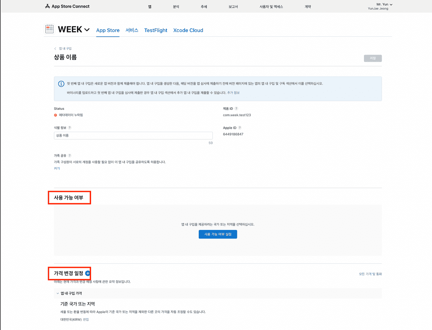The width and height of the screenshot is (432, 330).
Task: Collapse the 앱 내 구입 가격 section
Action: click(58, 293)
